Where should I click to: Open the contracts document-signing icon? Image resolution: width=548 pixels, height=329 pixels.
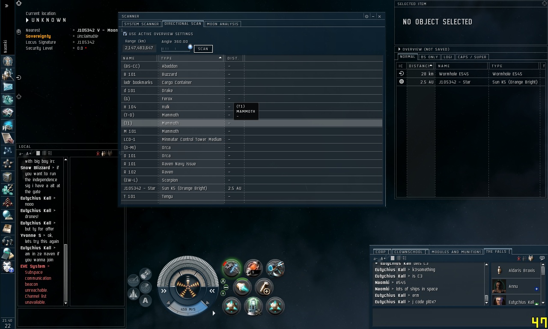coord(8,138)
